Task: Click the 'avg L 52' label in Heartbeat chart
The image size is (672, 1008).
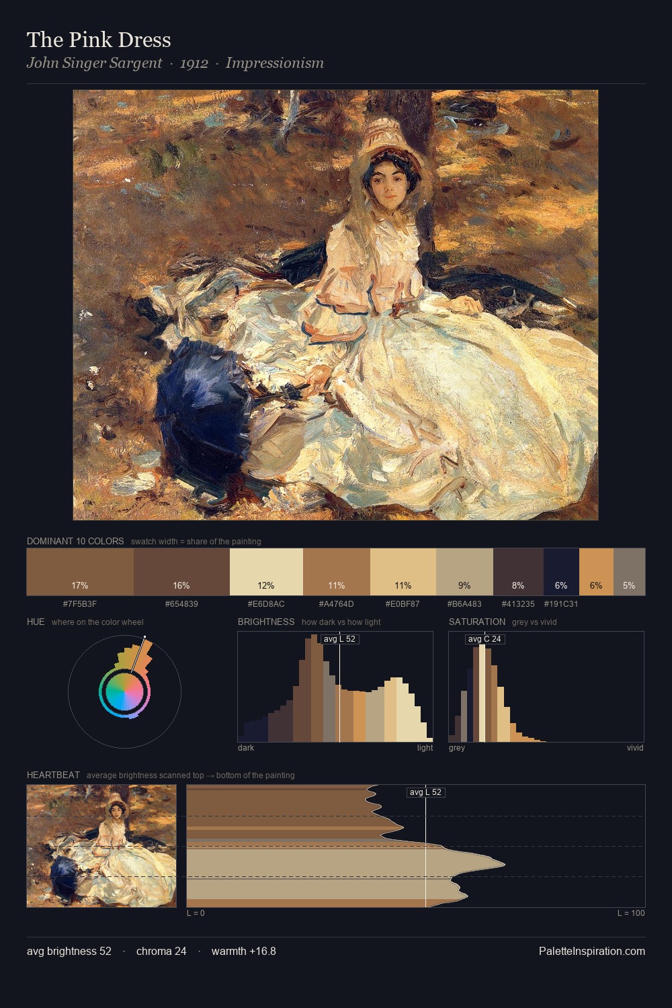Action: click(426, 792)
